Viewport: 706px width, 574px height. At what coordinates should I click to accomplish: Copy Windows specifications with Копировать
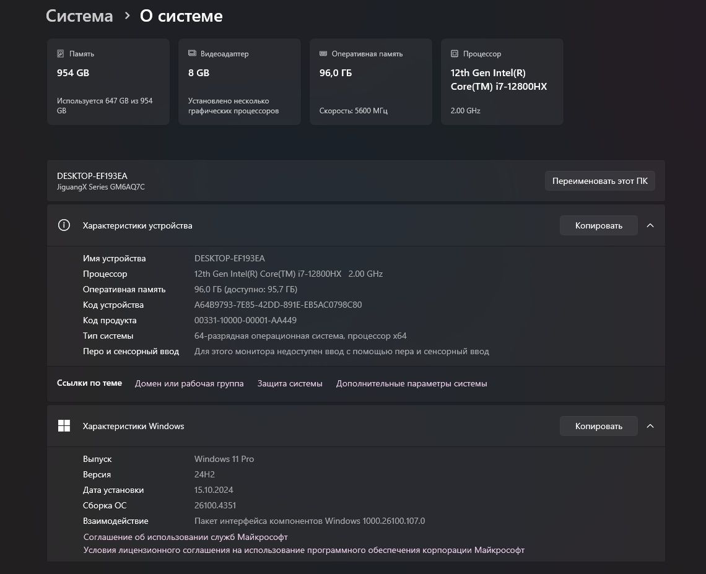tap(598, 426)
